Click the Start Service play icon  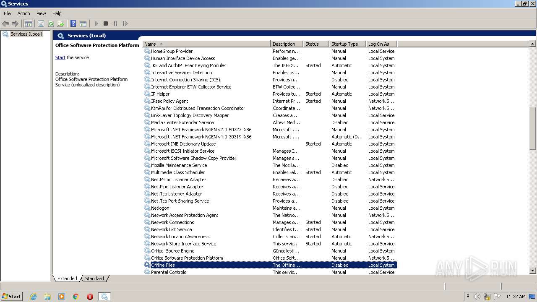click(x=96, y=24)
